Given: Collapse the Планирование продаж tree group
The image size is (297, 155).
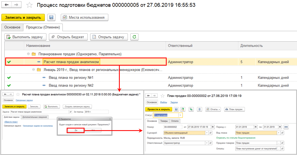Looking at the screenshot, I should [28, 54].
